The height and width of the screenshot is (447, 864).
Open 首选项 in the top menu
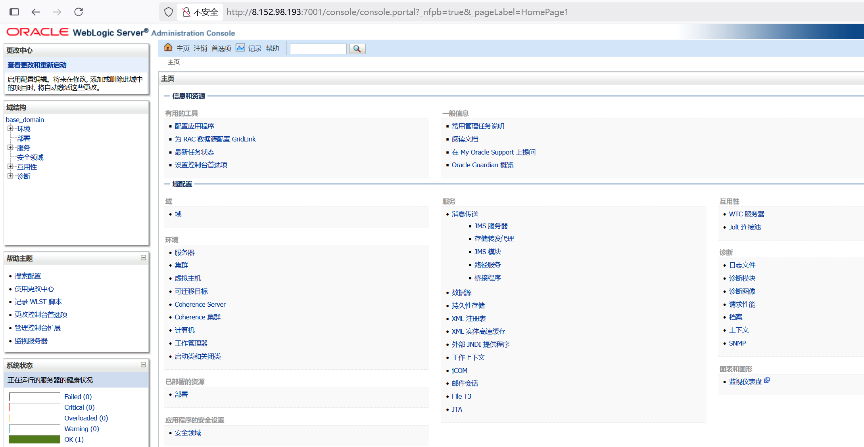point(221,48)
